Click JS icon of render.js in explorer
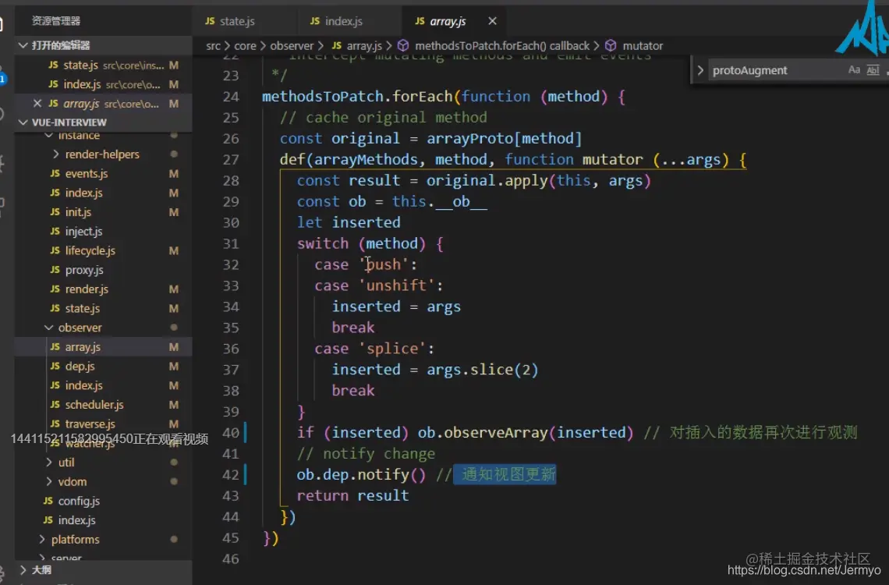Screen dimensions: 889x585 [55, 289]
